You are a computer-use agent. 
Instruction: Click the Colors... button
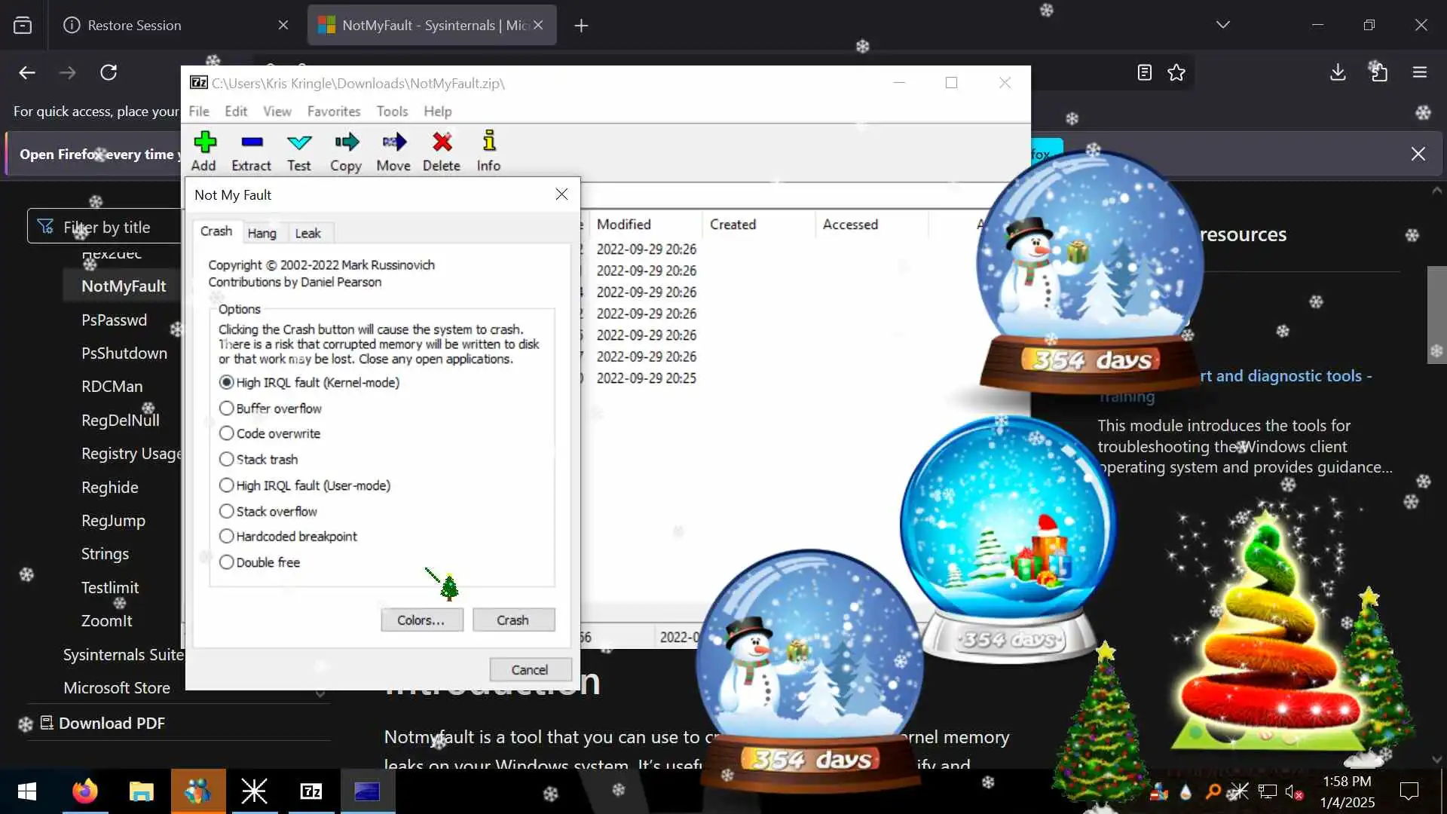421,620
